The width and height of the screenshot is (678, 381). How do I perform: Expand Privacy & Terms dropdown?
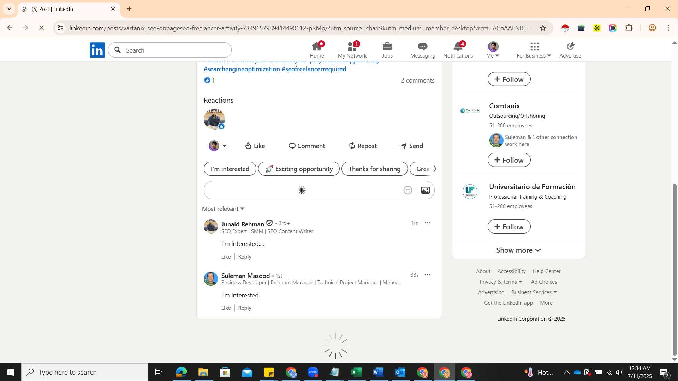[x=501, y=282]
